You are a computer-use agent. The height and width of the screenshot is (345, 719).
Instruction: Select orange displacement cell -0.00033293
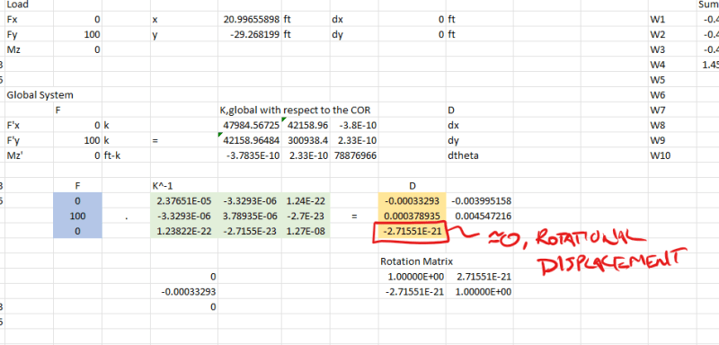412,200
